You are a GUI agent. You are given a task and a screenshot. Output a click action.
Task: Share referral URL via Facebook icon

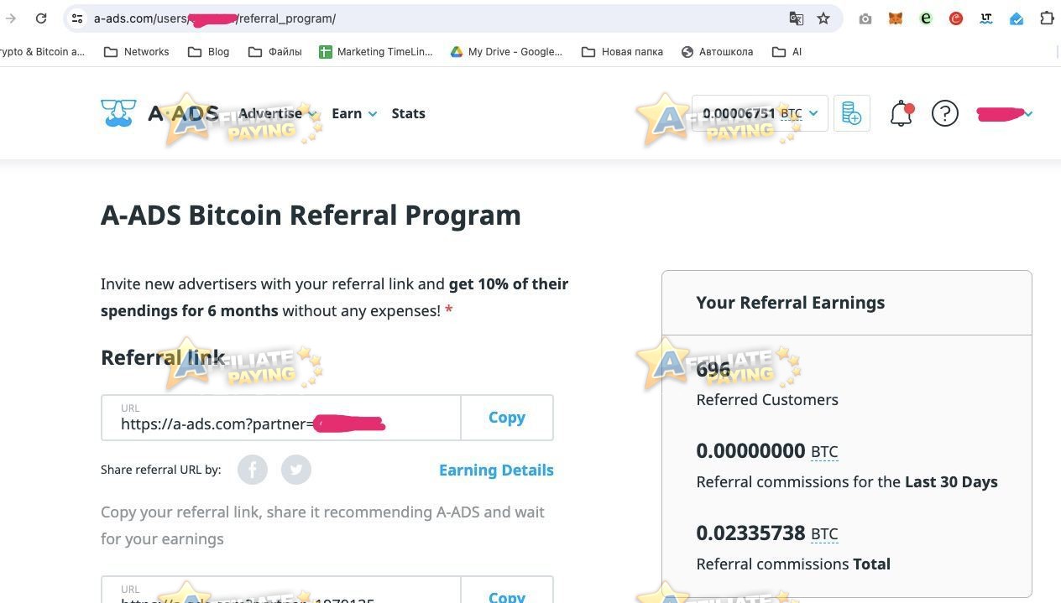tap(253, 470)
